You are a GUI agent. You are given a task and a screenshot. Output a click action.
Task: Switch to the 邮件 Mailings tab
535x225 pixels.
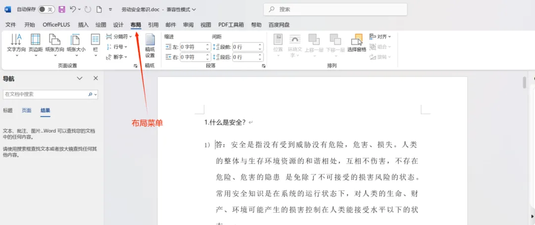170,25
